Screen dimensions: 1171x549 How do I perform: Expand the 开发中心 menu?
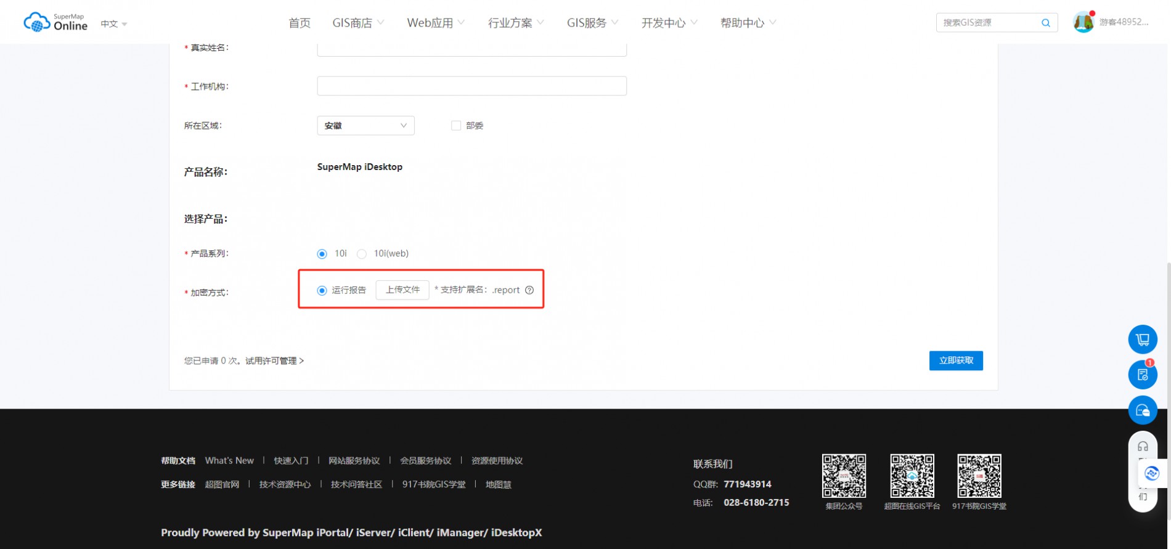pos(669,23)
